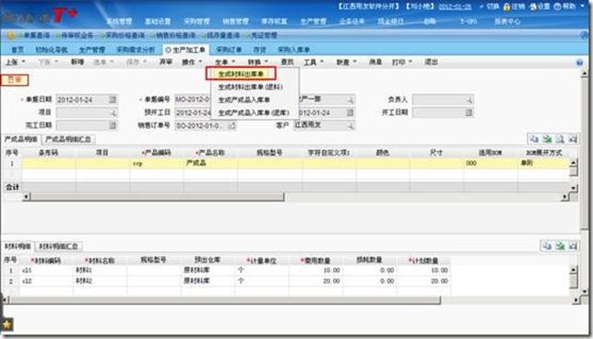Click lookup icon in 项目 field

(113, 112)
